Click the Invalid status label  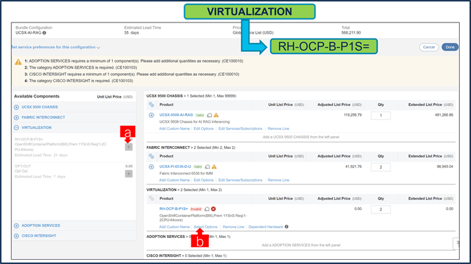click(196, 209)
